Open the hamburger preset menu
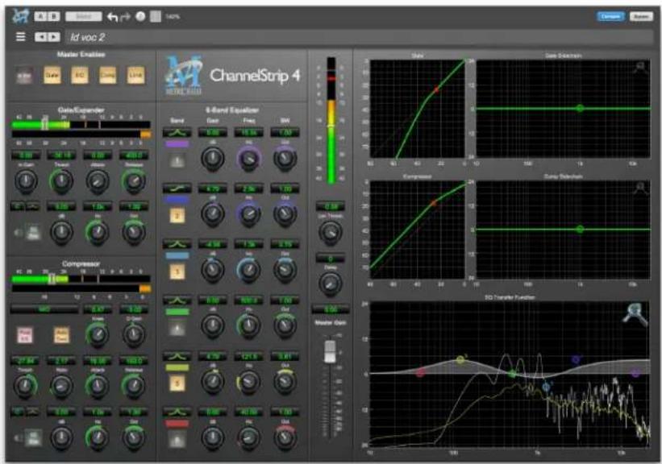This screenshot has height=464, width=662. 20,37
